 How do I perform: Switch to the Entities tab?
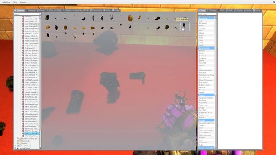(41, 10)
